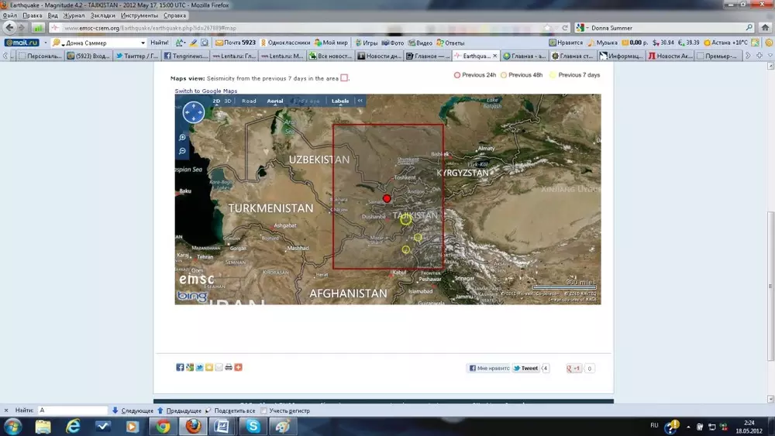Click the red earthquake epicenter marker

387,198
